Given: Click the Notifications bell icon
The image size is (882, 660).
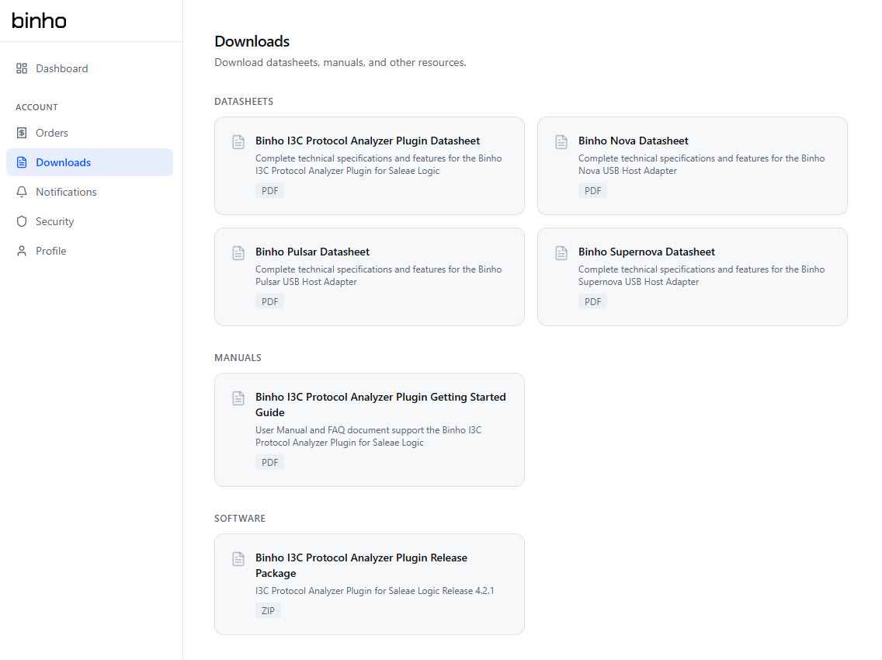Looking at the screenshot, I should click(x=22, y=192).
